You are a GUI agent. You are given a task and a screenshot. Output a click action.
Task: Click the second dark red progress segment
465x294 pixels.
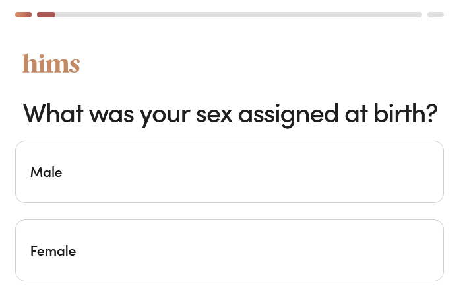coord(46,14)
